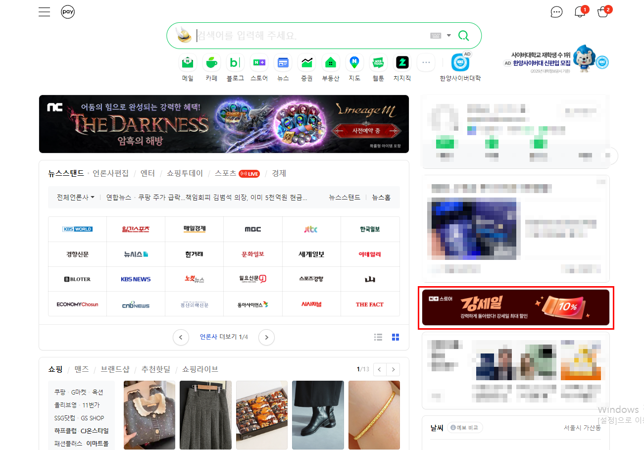
Task: Select the 엔터 tab
Action: click(148, 173)
